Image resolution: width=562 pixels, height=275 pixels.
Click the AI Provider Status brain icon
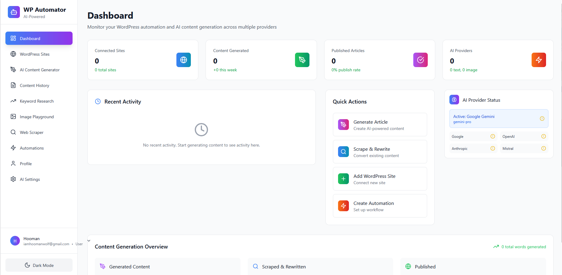pos(454,100)
